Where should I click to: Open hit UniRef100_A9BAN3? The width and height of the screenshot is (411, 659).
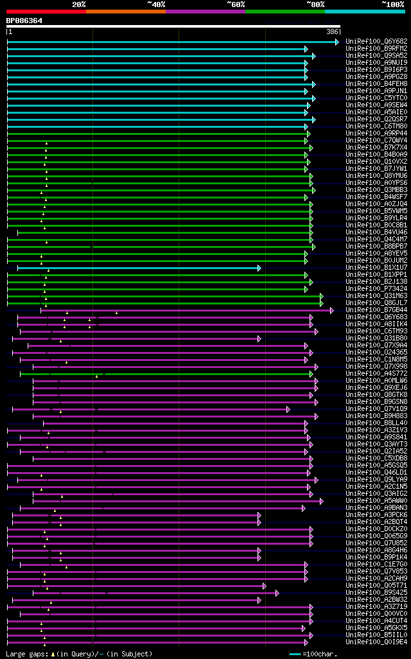click(376, 507)
